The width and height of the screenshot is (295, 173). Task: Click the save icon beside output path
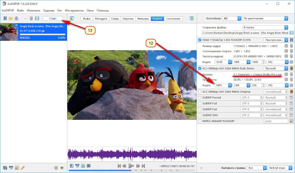tap(291, 33)
